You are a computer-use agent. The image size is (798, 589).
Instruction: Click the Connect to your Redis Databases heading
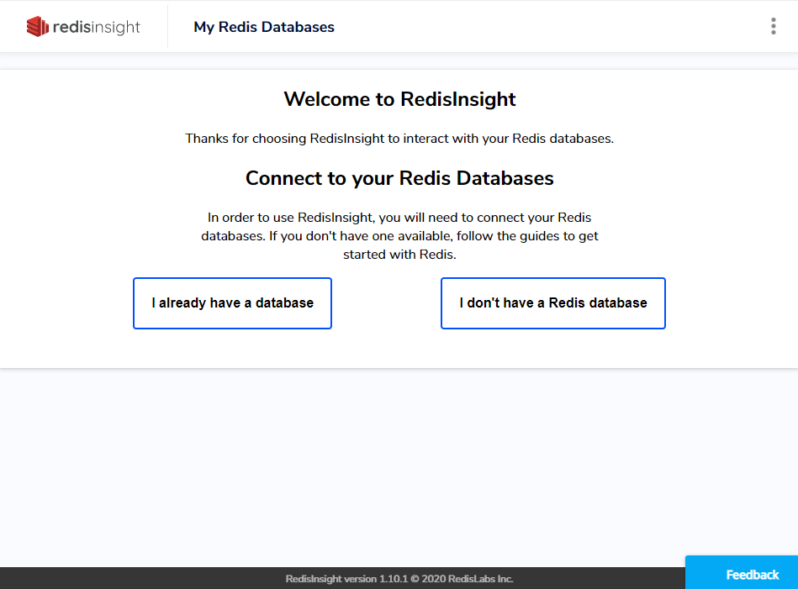tap(399, 178)
